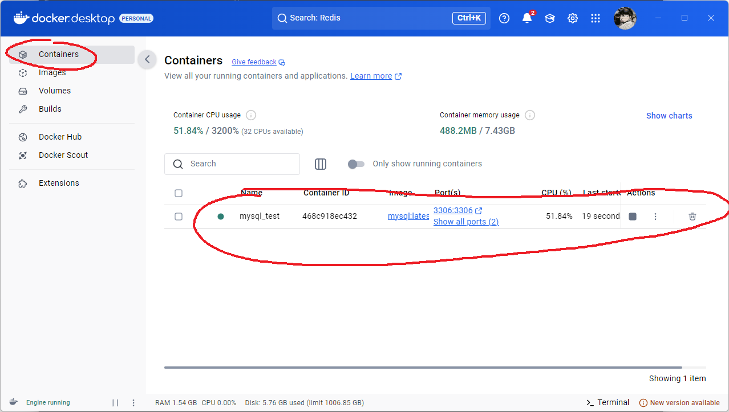Open the Terminal button in status bar
This screenshot has width=729, height=412.
pyautogui.click(x=608, y=402)
